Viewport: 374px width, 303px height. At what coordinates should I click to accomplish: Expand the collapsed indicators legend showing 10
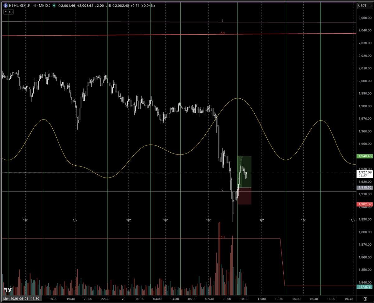click(8, 12)
